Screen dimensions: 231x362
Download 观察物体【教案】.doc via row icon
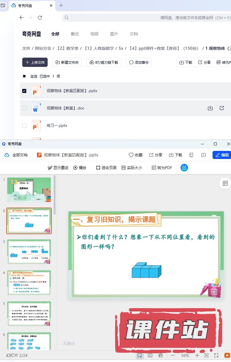210,108
